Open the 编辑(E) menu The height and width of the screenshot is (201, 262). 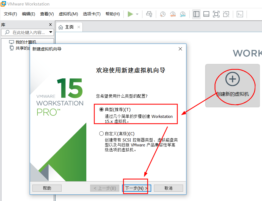pyautogui.click(x=29, y=14)
